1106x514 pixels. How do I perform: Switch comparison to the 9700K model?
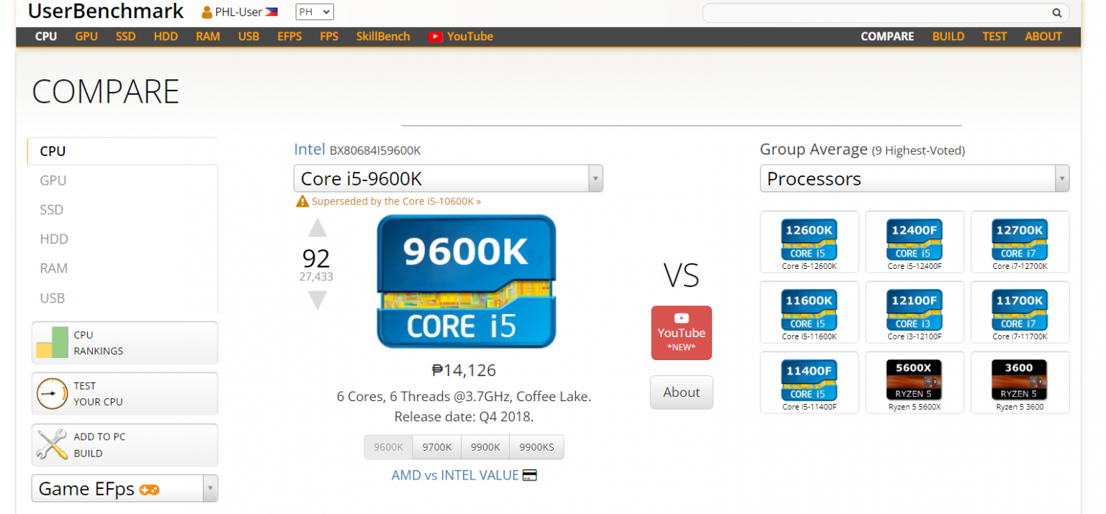point(437,447)
